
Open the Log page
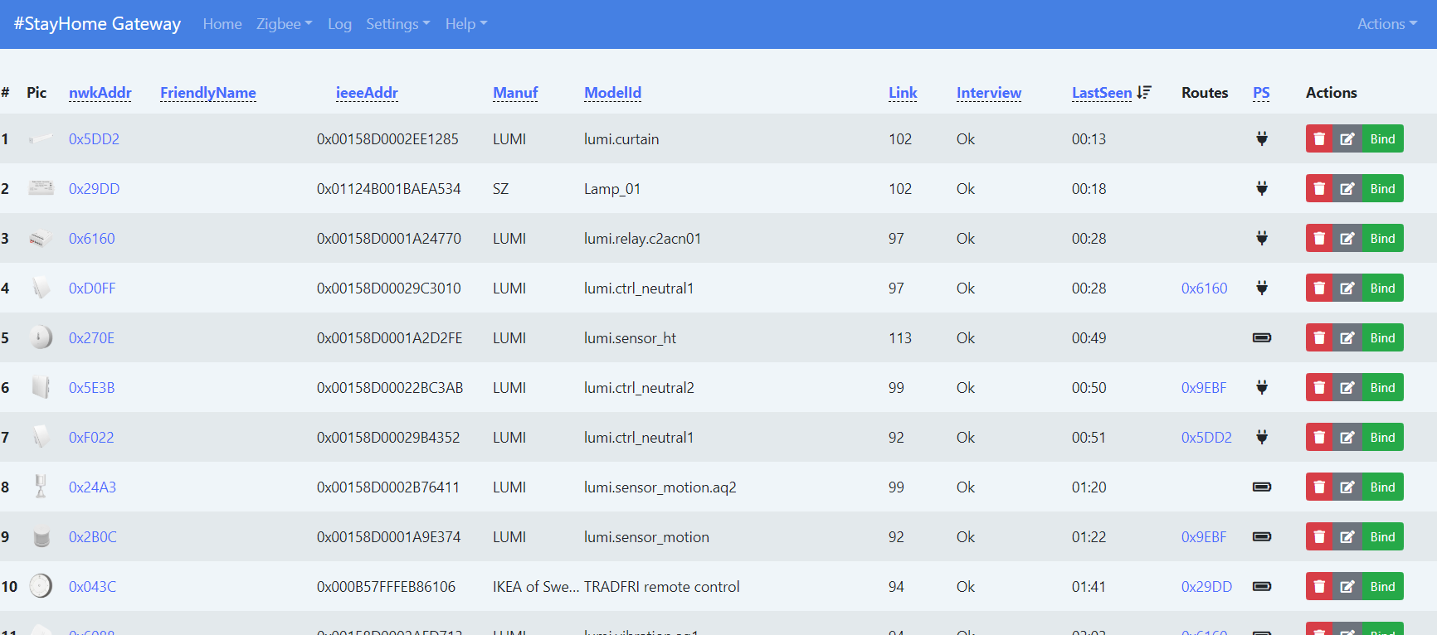click(x=339, y=24)
